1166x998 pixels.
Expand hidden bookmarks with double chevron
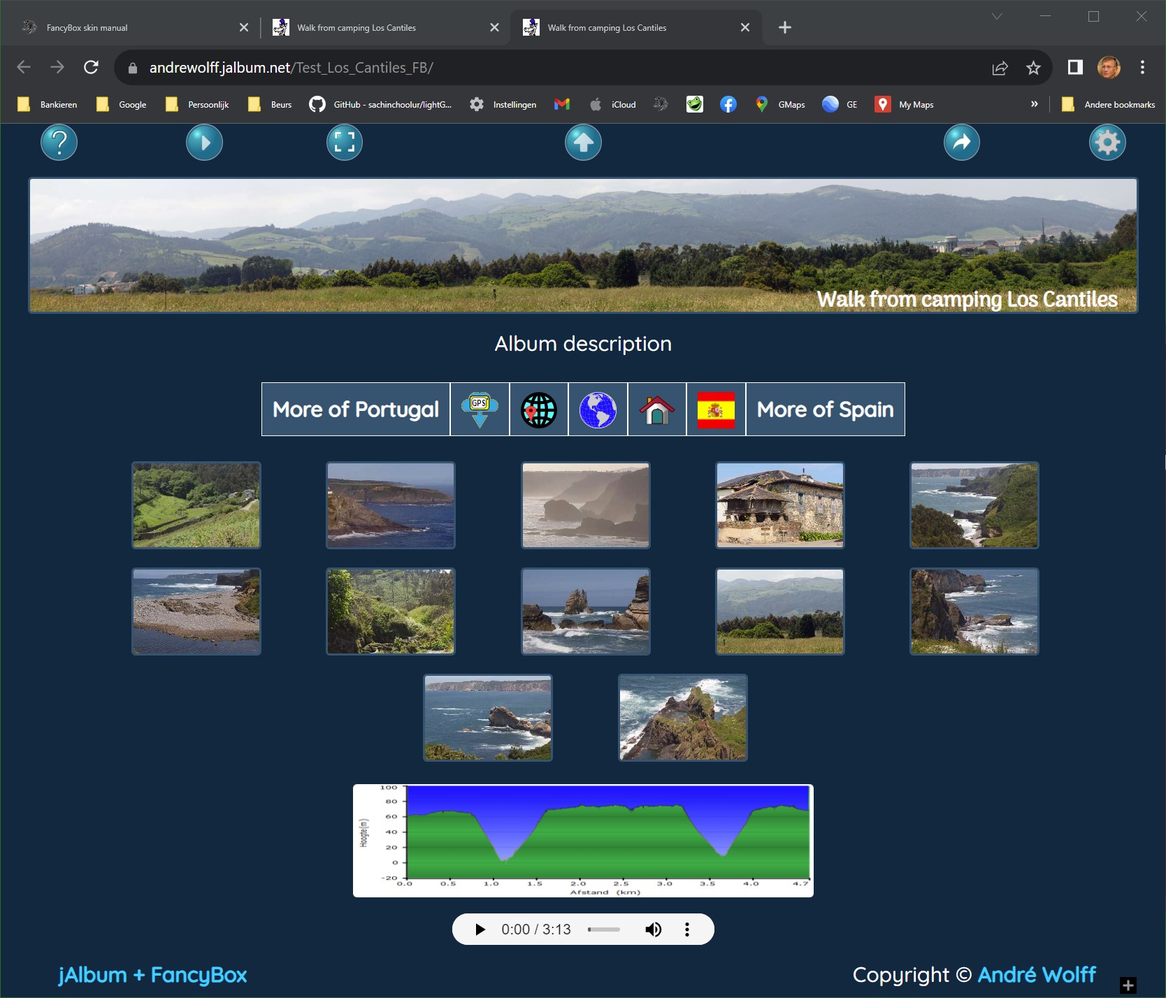point(1034,104)
